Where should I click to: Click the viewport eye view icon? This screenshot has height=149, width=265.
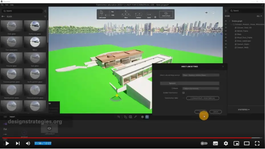click(x=213, y=13)
